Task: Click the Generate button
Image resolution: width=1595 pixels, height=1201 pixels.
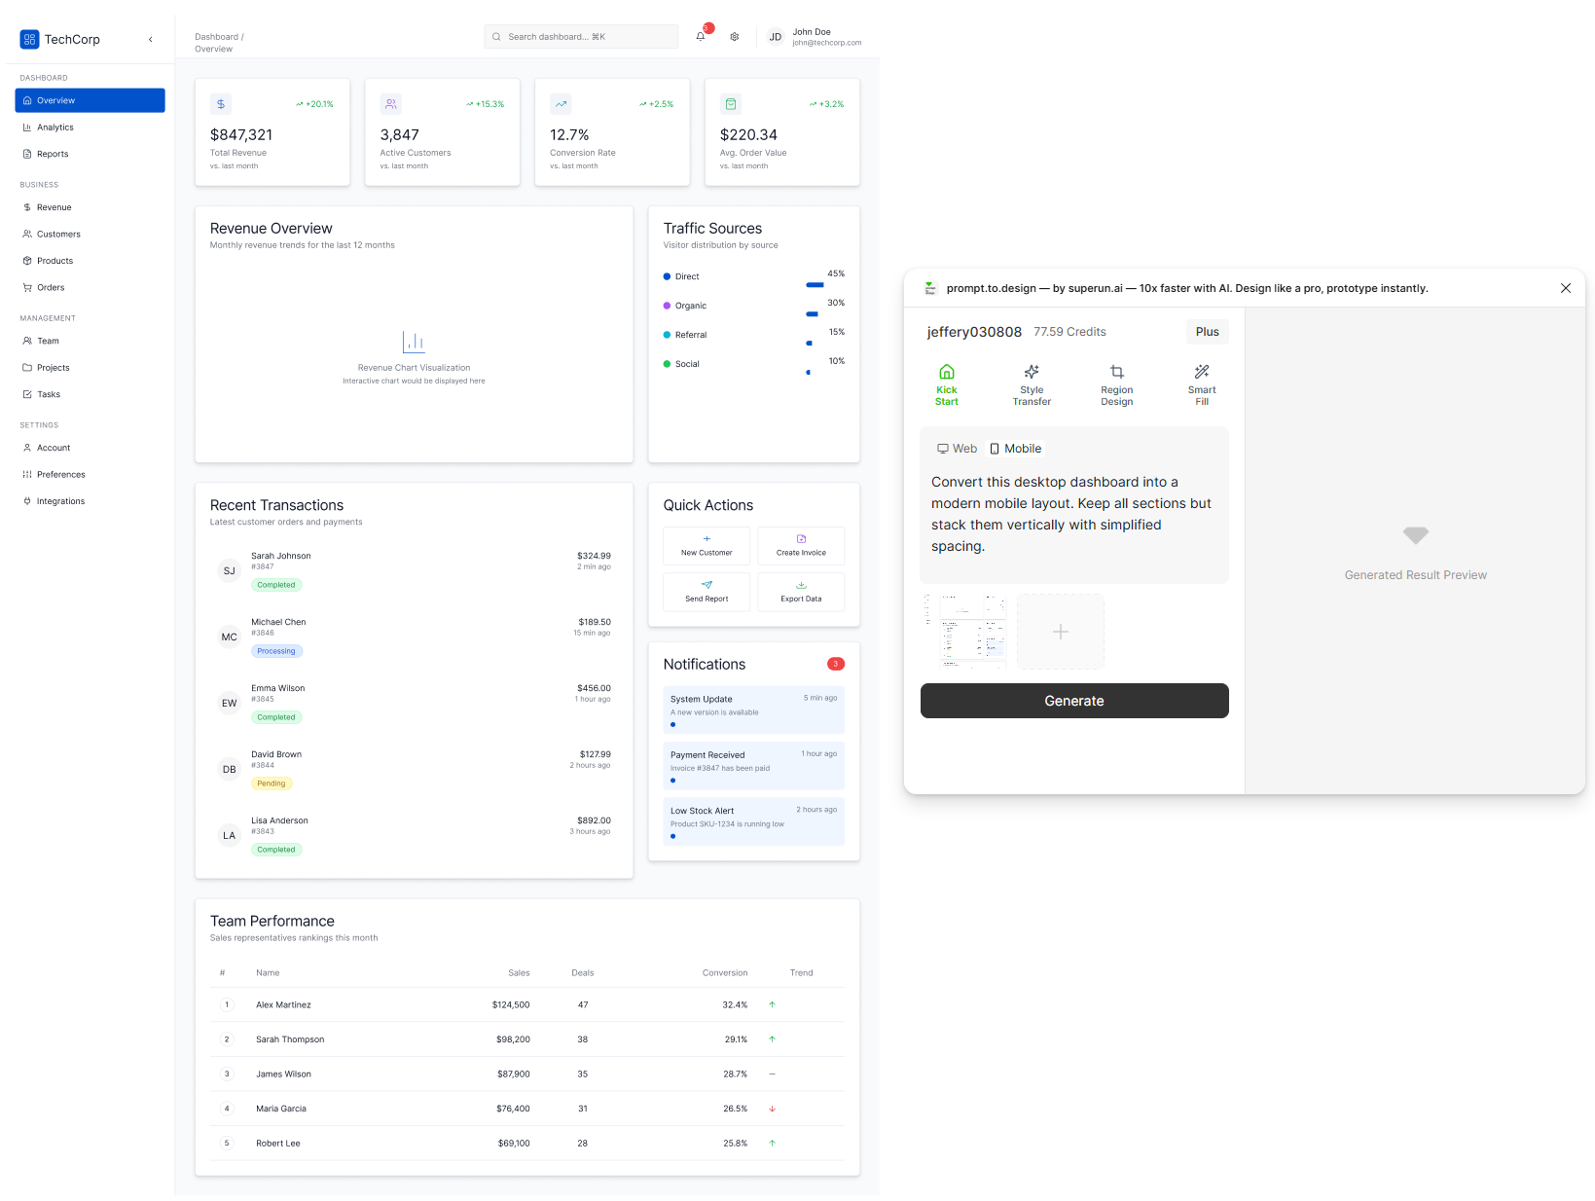Action: point(1073,701)
